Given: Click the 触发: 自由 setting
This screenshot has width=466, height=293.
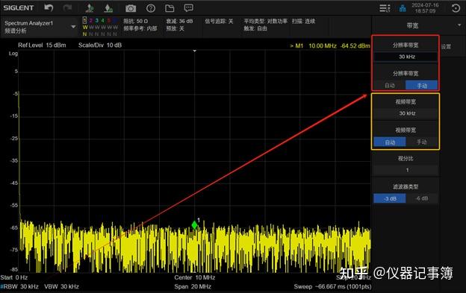Looking at the screenshot, I should (255, 28).
